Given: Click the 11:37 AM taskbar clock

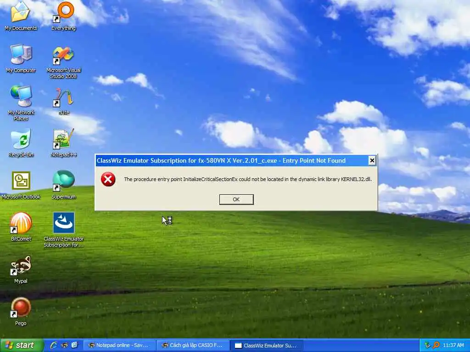Looking at the screenshot, I should click(x=453, y=346).
